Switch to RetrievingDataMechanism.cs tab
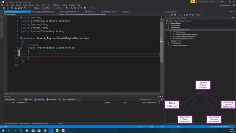236x133 pixels. point(70,12)
